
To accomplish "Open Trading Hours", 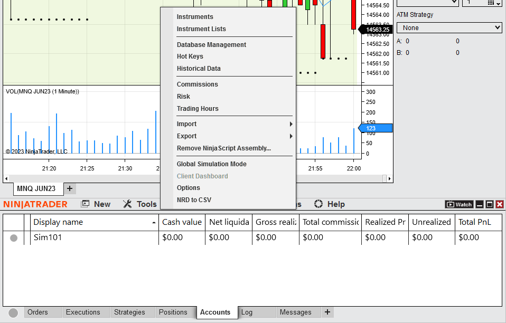I will tap(198, 109).
